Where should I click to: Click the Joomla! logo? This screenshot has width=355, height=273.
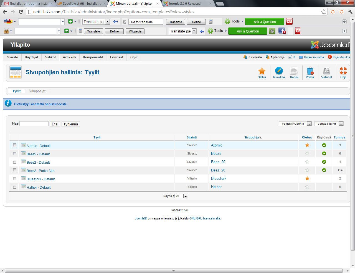pos(330,45)
